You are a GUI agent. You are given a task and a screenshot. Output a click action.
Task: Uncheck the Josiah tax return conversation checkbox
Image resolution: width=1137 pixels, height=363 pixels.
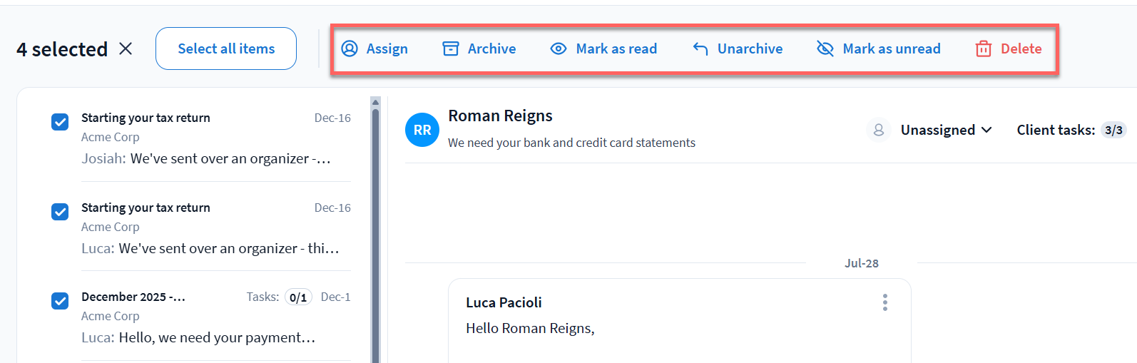(x=60, y=122)
